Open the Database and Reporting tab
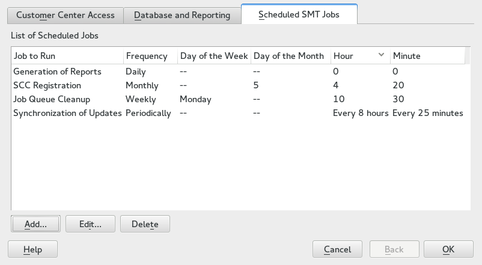Screen dimensions: 482x265 182,15
